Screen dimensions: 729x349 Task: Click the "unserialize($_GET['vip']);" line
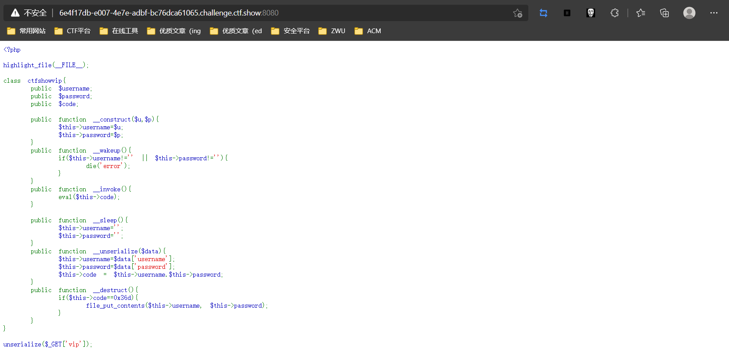point(48,344)
